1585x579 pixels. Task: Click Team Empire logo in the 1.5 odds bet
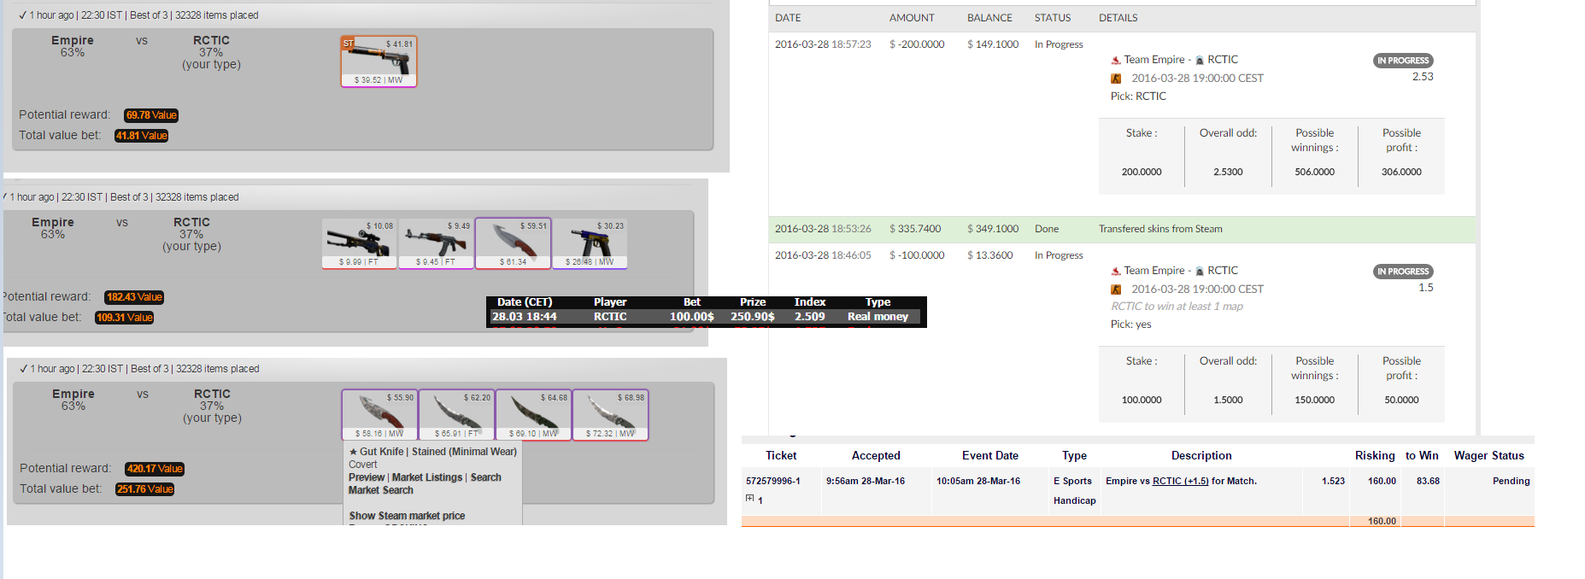click(x=1116, y=271)
